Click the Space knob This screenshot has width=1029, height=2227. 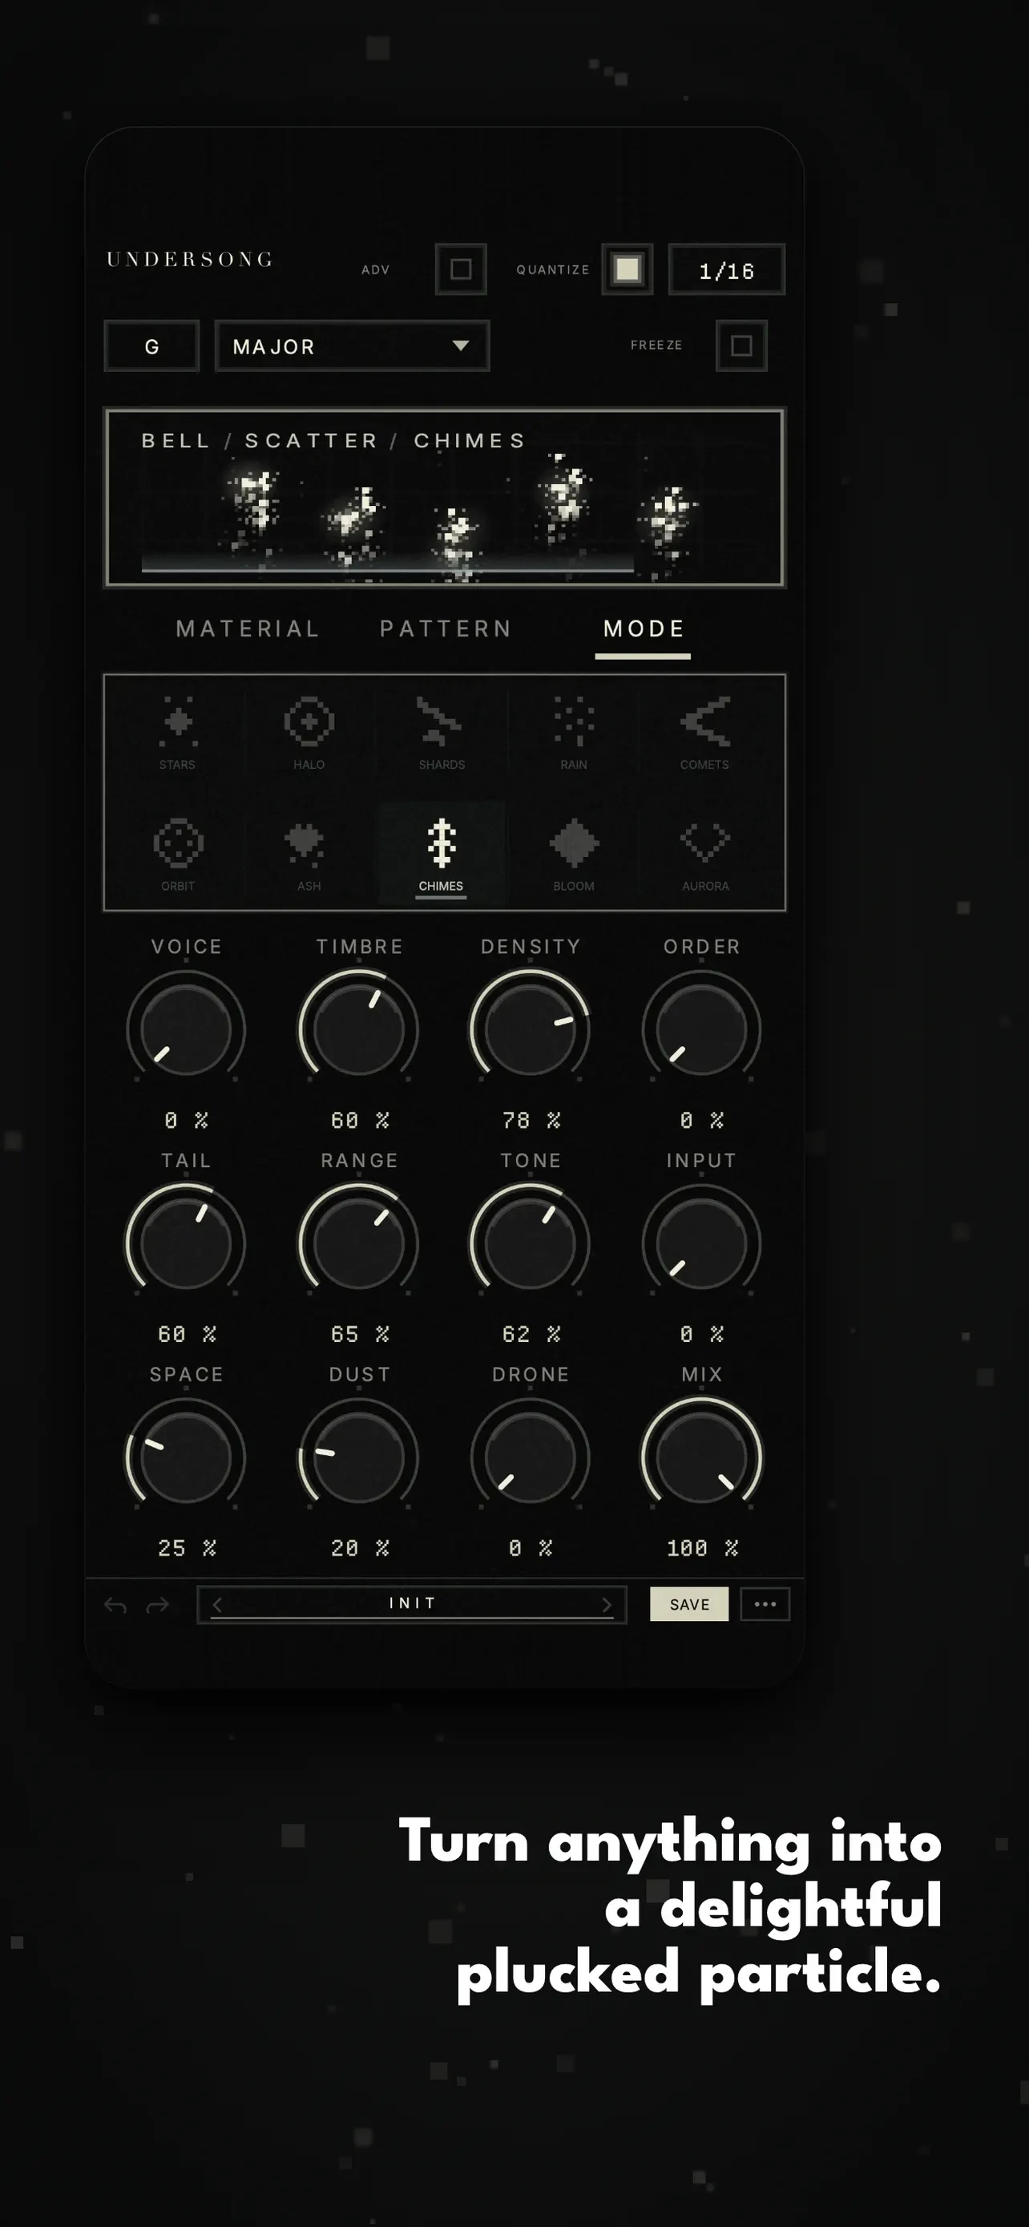coord(187,1457)
